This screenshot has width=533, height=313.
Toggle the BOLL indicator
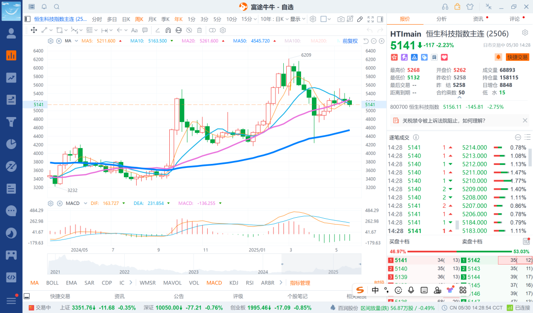(52, 283)
